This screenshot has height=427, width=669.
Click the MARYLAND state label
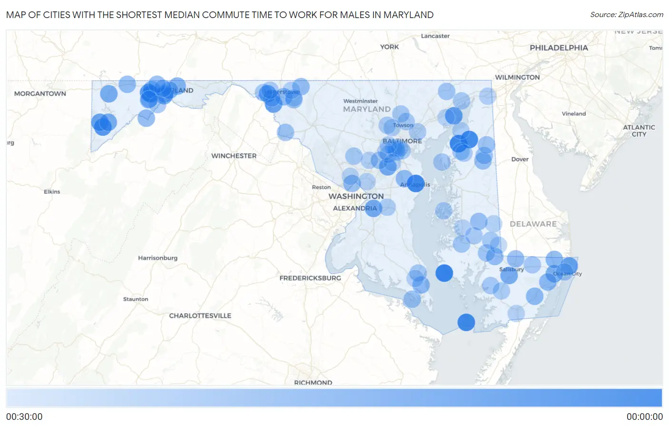coord(366,109)
